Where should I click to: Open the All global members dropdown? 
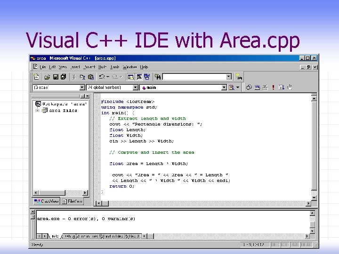135,87
